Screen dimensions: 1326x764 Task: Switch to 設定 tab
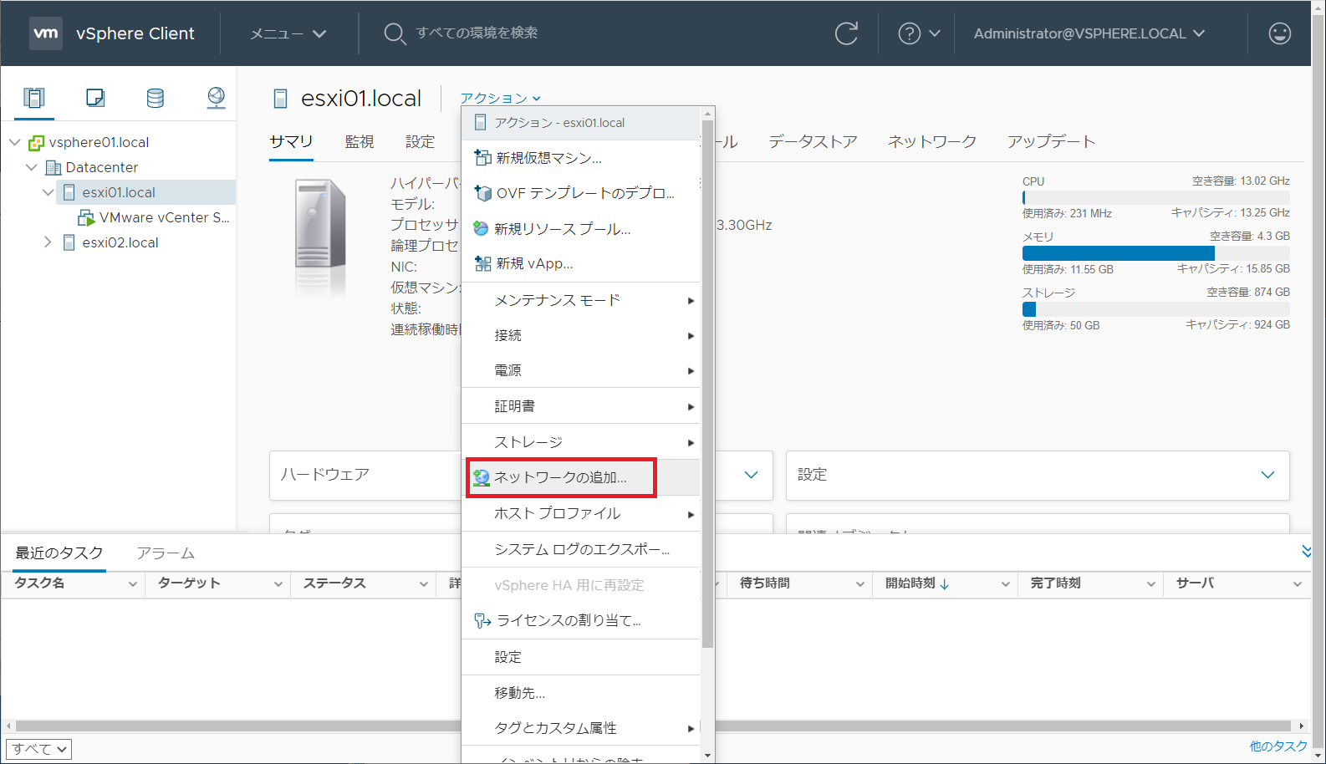pyautogui.click(x=420, y=141)
